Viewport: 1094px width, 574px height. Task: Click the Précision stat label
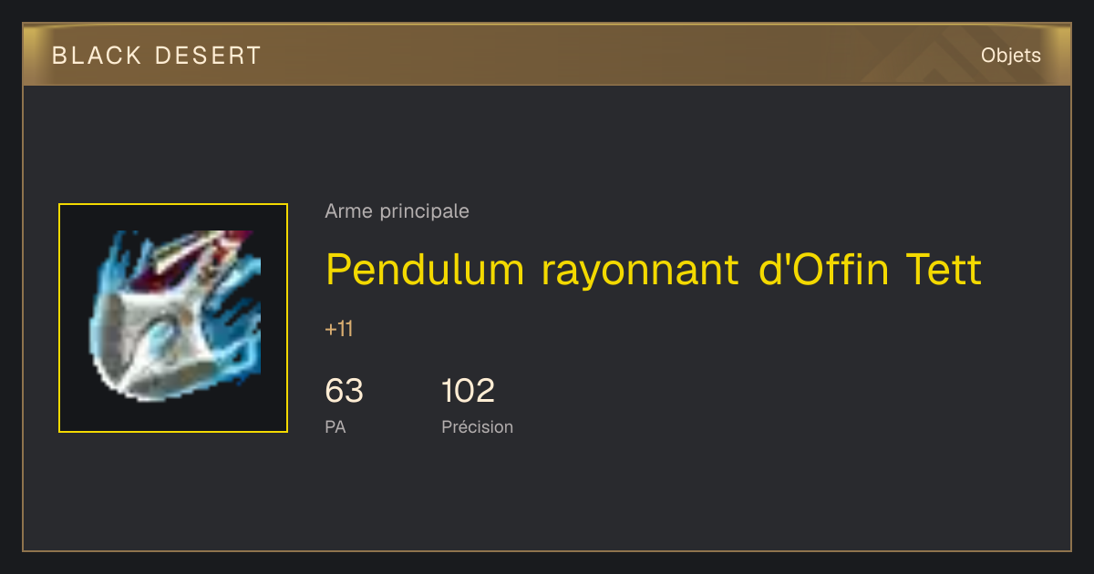[x=477, y=426]
